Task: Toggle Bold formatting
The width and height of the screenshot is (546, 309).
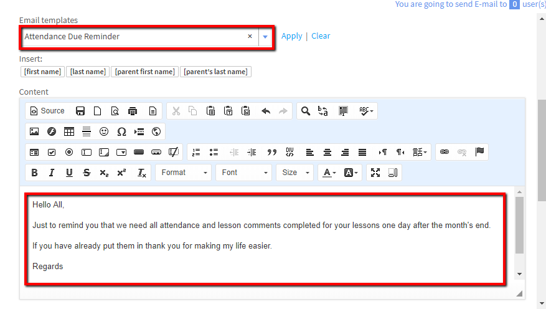Action: (34, 173)
